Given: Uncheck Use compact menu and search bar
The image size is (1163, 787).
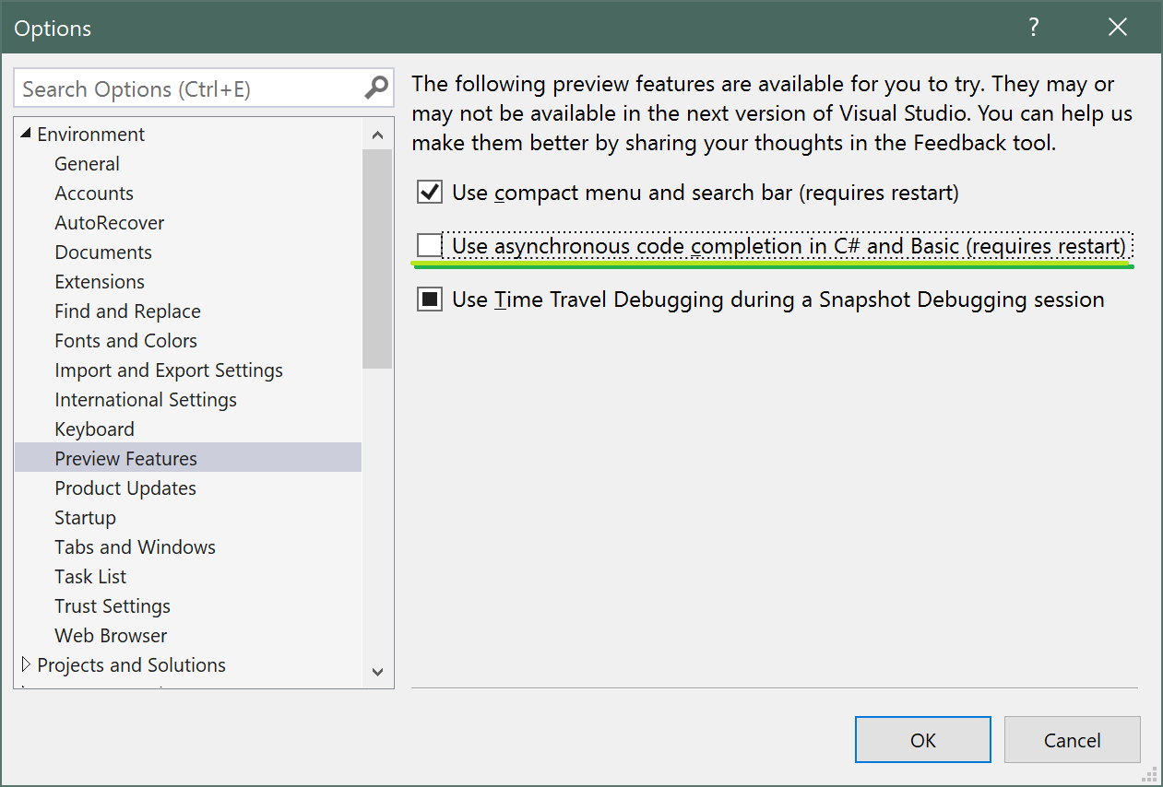Looking at the screenshot, I should coord(430,193).
